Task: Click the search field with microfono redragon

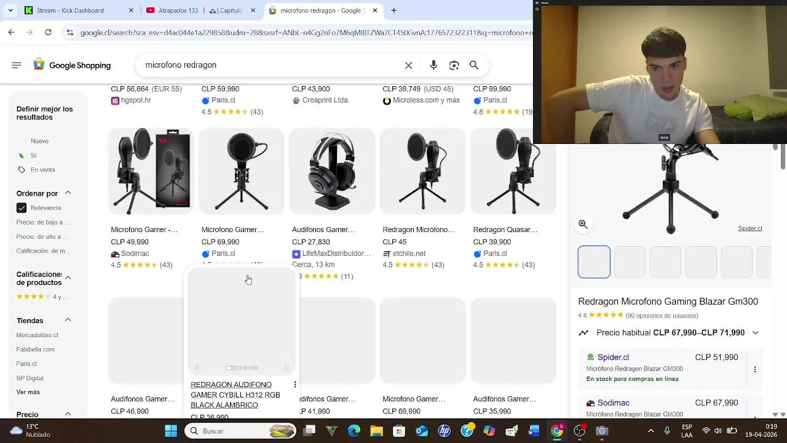Action: (271, 65)
